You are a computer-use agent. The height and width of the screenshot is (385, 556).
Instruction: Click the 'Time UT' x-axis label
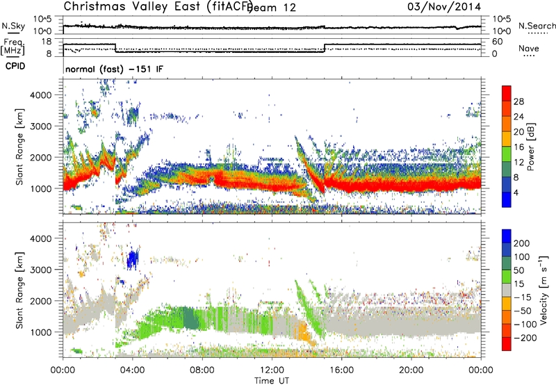coord(272,381)
